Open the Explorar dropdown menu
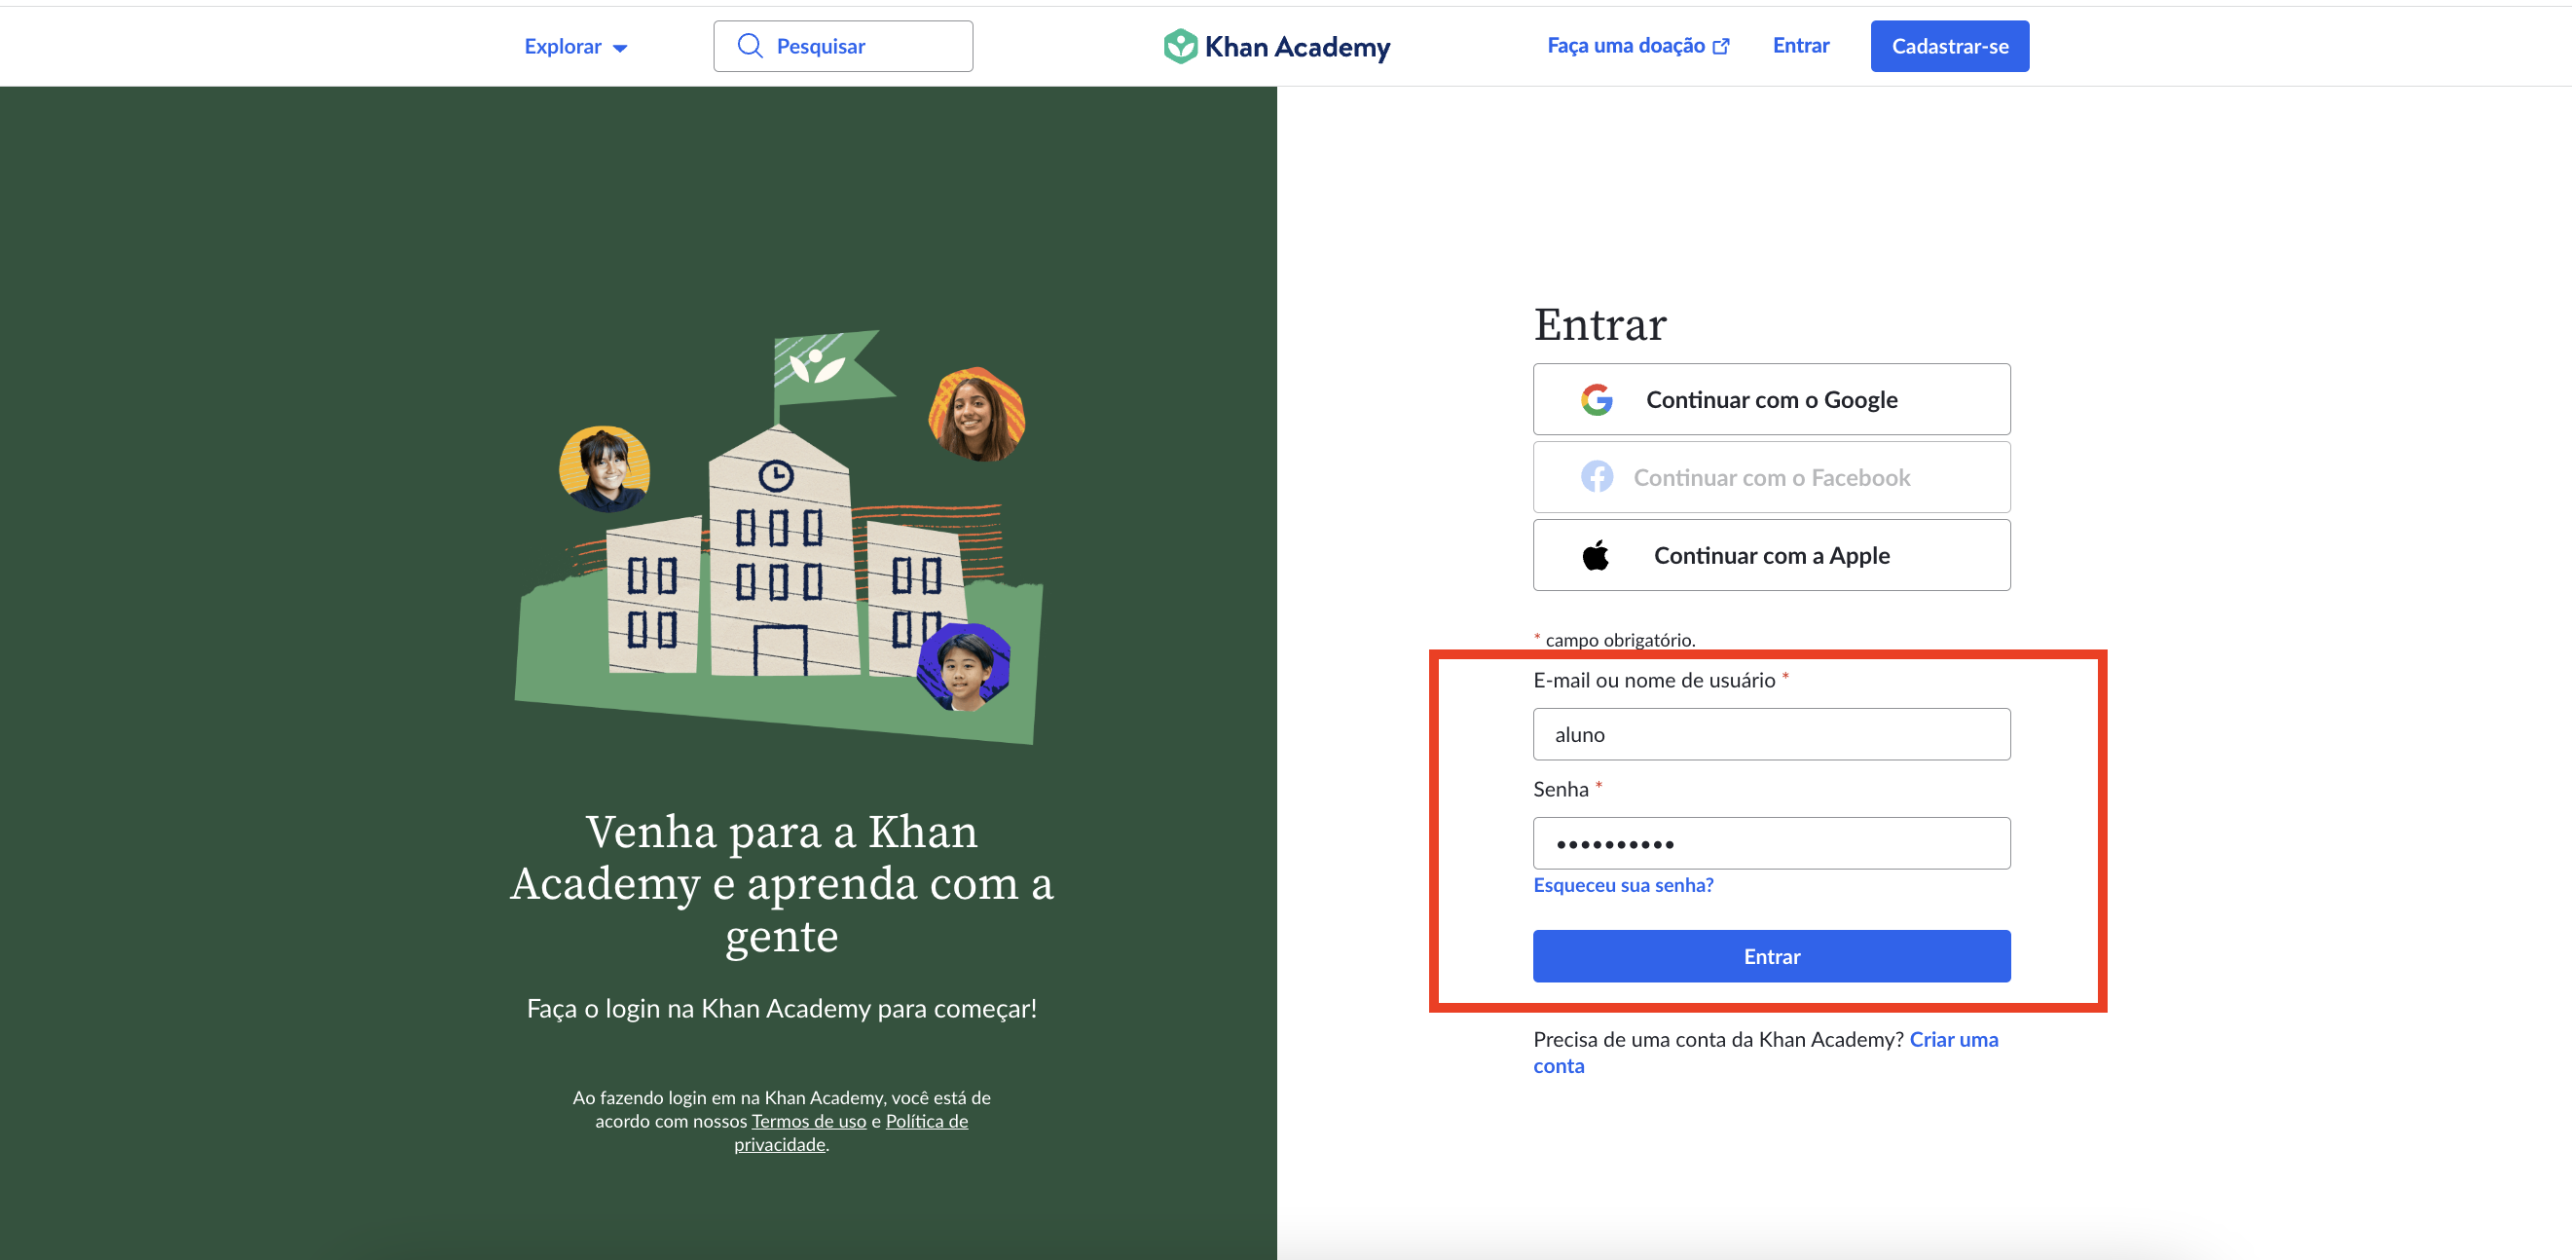This screenshot has height=1260, width=2572. 575,46
